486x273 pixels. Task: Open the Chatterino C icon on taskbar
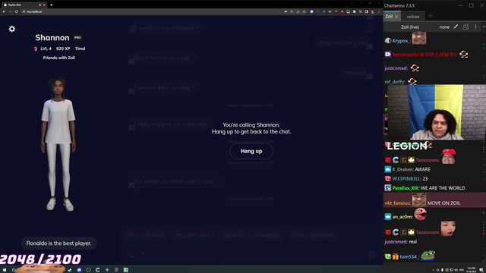(x=98, y=270)
